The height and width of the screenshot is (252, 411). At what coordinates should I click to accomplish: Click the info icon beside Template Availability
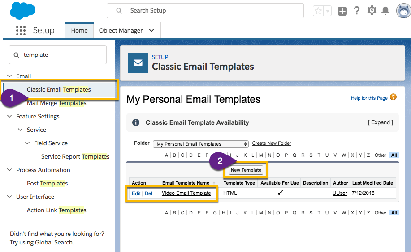pos(136,122)
